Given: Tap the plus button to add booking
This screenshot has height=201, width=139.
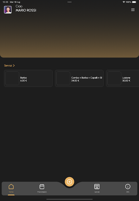Looking at the screenshot, I should point(69,182).
